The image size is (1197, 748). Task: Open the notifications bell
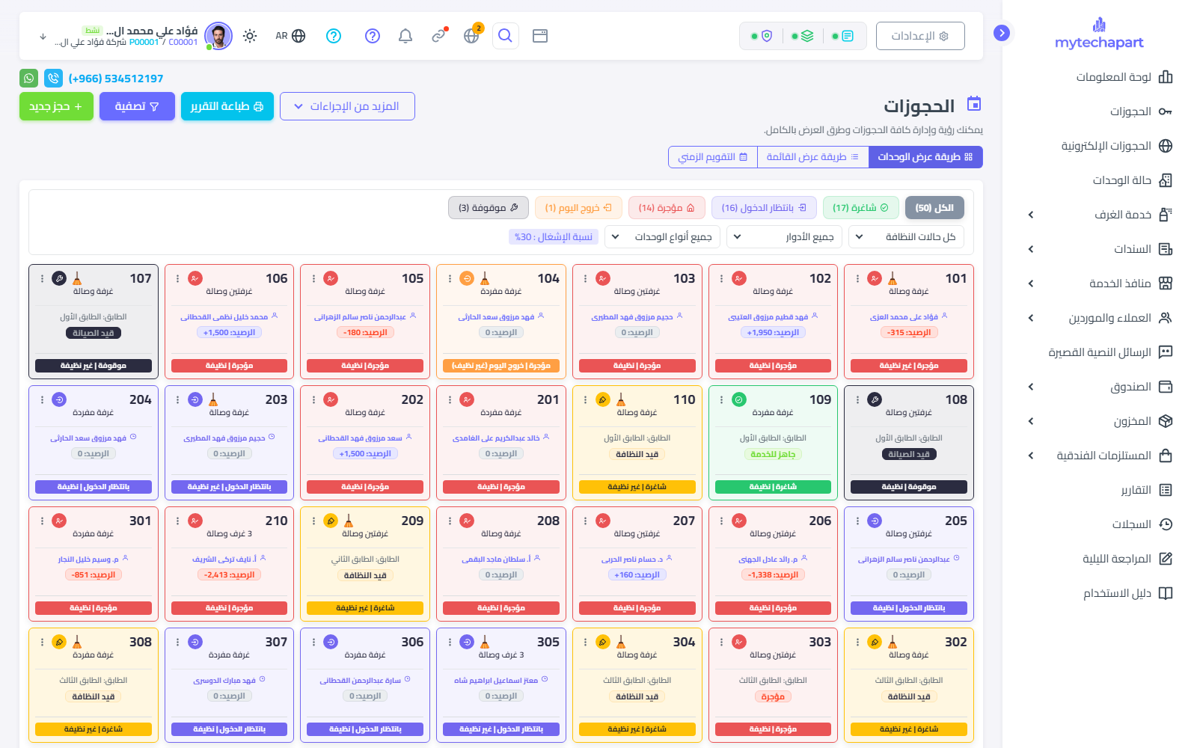[x=405, y=36]
